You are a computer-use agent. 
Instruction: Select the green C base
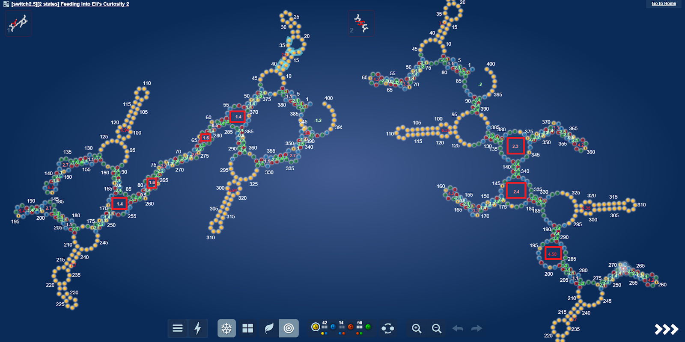coord(368,327)
